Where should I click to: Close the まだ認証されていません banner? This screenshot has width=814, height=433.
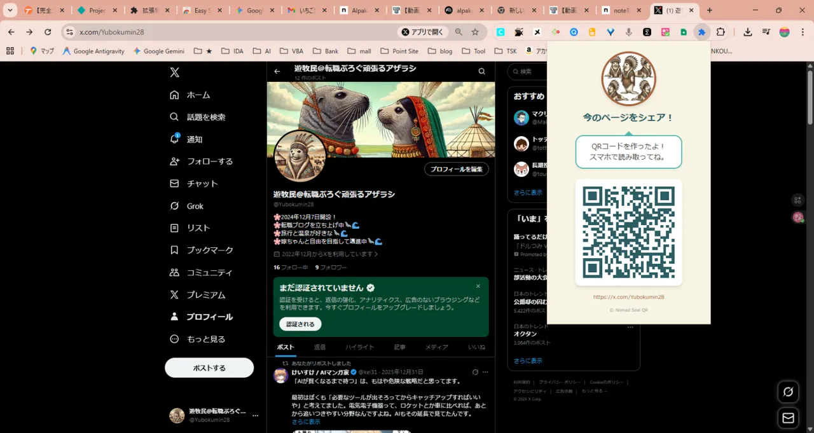click(x=478, y=286)
